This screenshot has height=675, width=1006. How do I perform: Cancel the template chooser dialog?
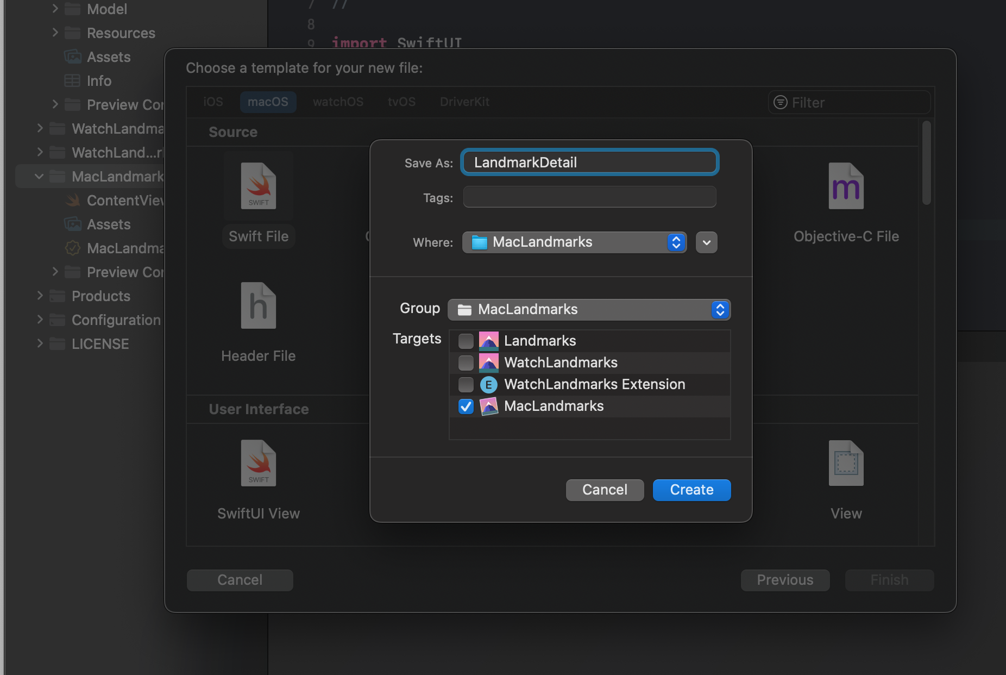tap(240, 580)
